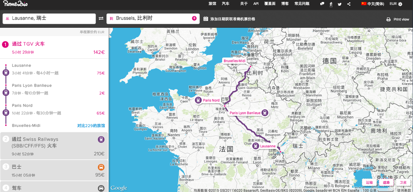This screenshot has height=192, width=413.
Task: Click 添加日期获取准确机票价格 link
Action: click(x=233, y=19)
